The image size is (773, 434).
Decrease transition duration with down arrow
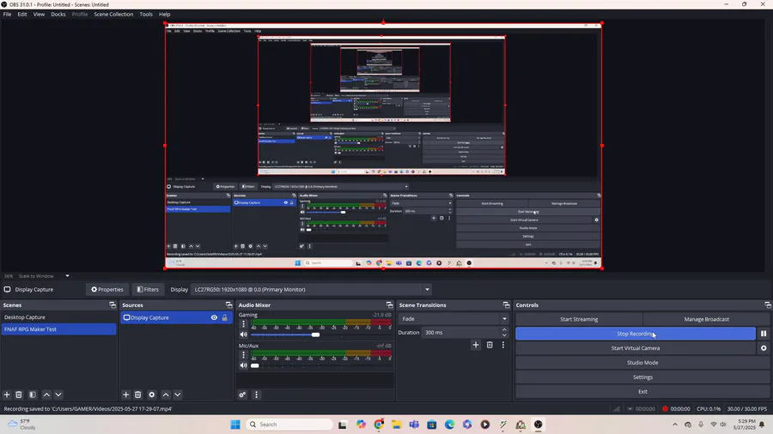(x=504, y=335)
